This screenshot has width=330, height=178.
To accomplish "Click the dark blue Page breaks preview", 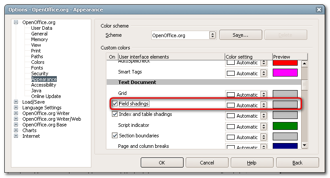I will click(285, 146).
